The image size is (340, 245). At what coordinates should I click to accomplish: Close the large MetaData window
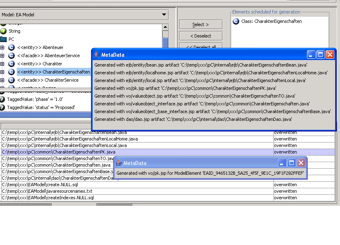[330, 54]
